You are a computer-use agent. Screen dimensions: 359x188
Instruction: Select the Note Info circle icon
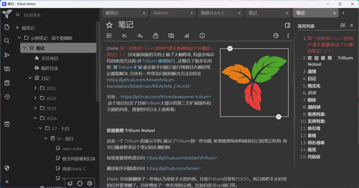[x=202, y=36]
